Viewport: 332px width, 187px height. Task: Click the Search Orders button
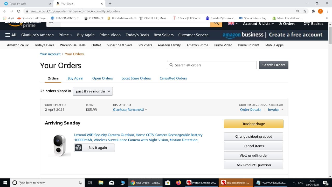[274, 65]
